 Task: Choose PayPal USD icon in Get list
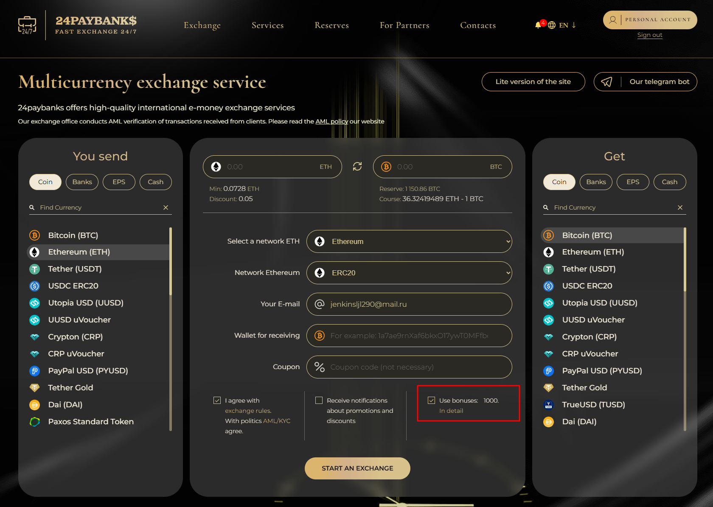click(548, 371)
